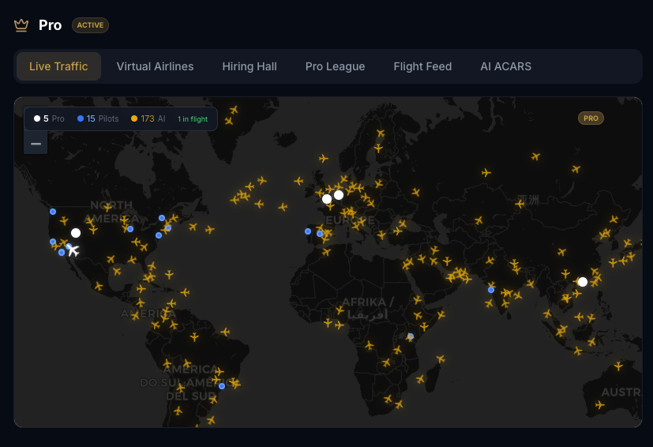Select the Flight Feed tab
The width and height of the screenshot is (653, 447).
coord(422,66)
